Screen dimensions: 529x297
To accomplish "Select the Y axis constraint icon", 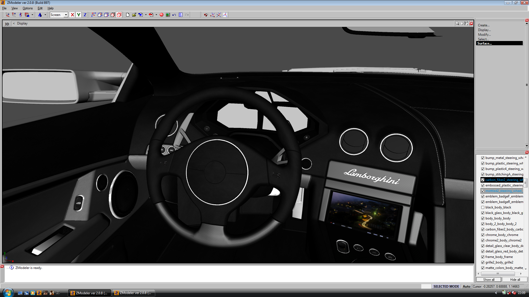I will click(x=78, y=15).
